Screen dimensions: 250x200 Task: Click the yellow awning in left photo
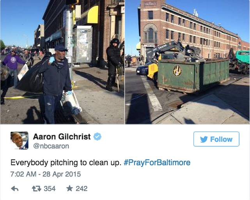click(93, 15)
